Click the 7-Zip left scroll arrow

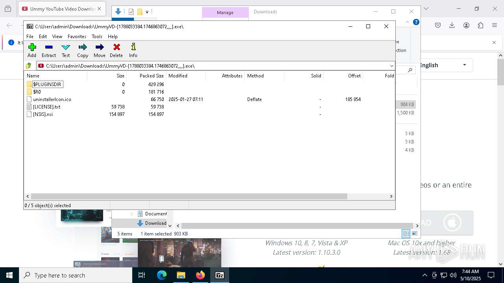tap(28, 196)
